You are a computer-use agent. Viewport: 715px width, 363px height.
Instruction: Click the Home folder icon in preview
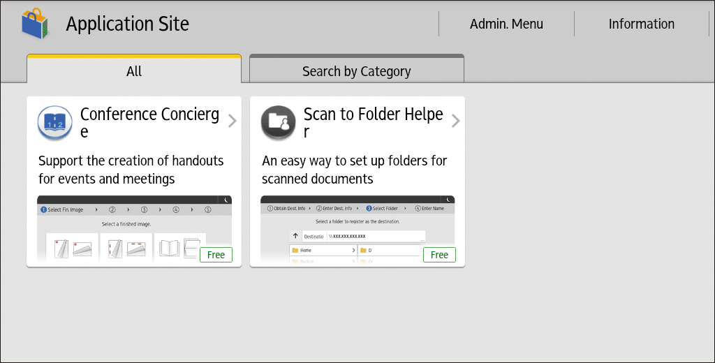295,250
